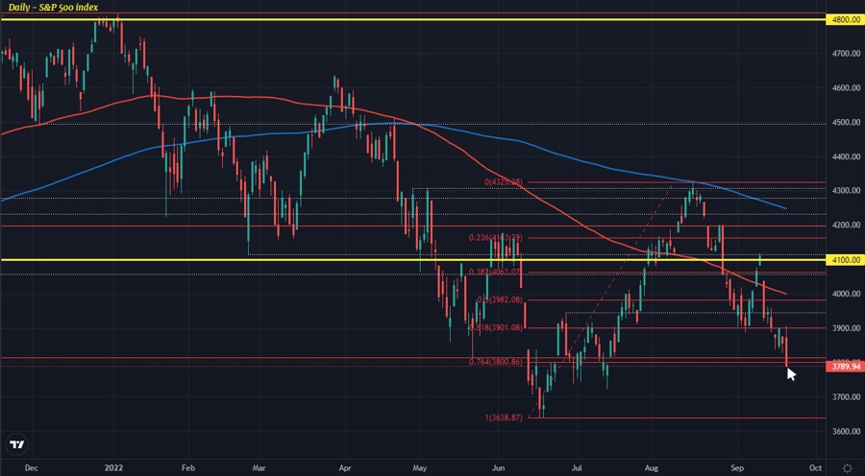Image resolution: width=865 pixels, height=476 pixels.
Task: Click the Sep label on time axis
Action: (x=737, y=467)
